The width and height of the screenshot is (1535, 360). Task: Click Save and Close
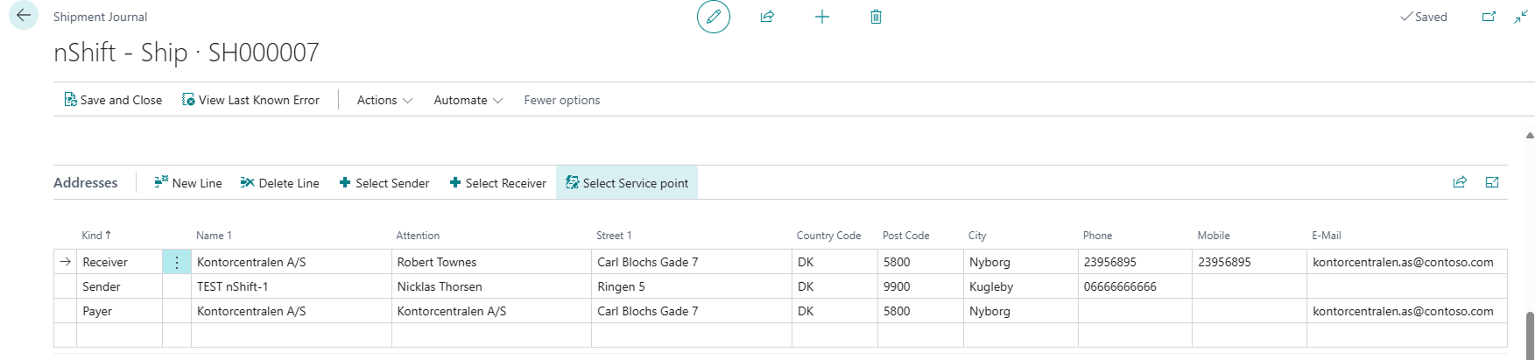point(113,100)
